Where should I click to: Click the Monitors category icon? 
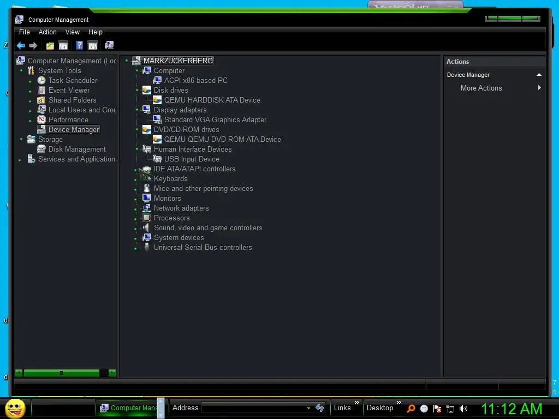146,197
